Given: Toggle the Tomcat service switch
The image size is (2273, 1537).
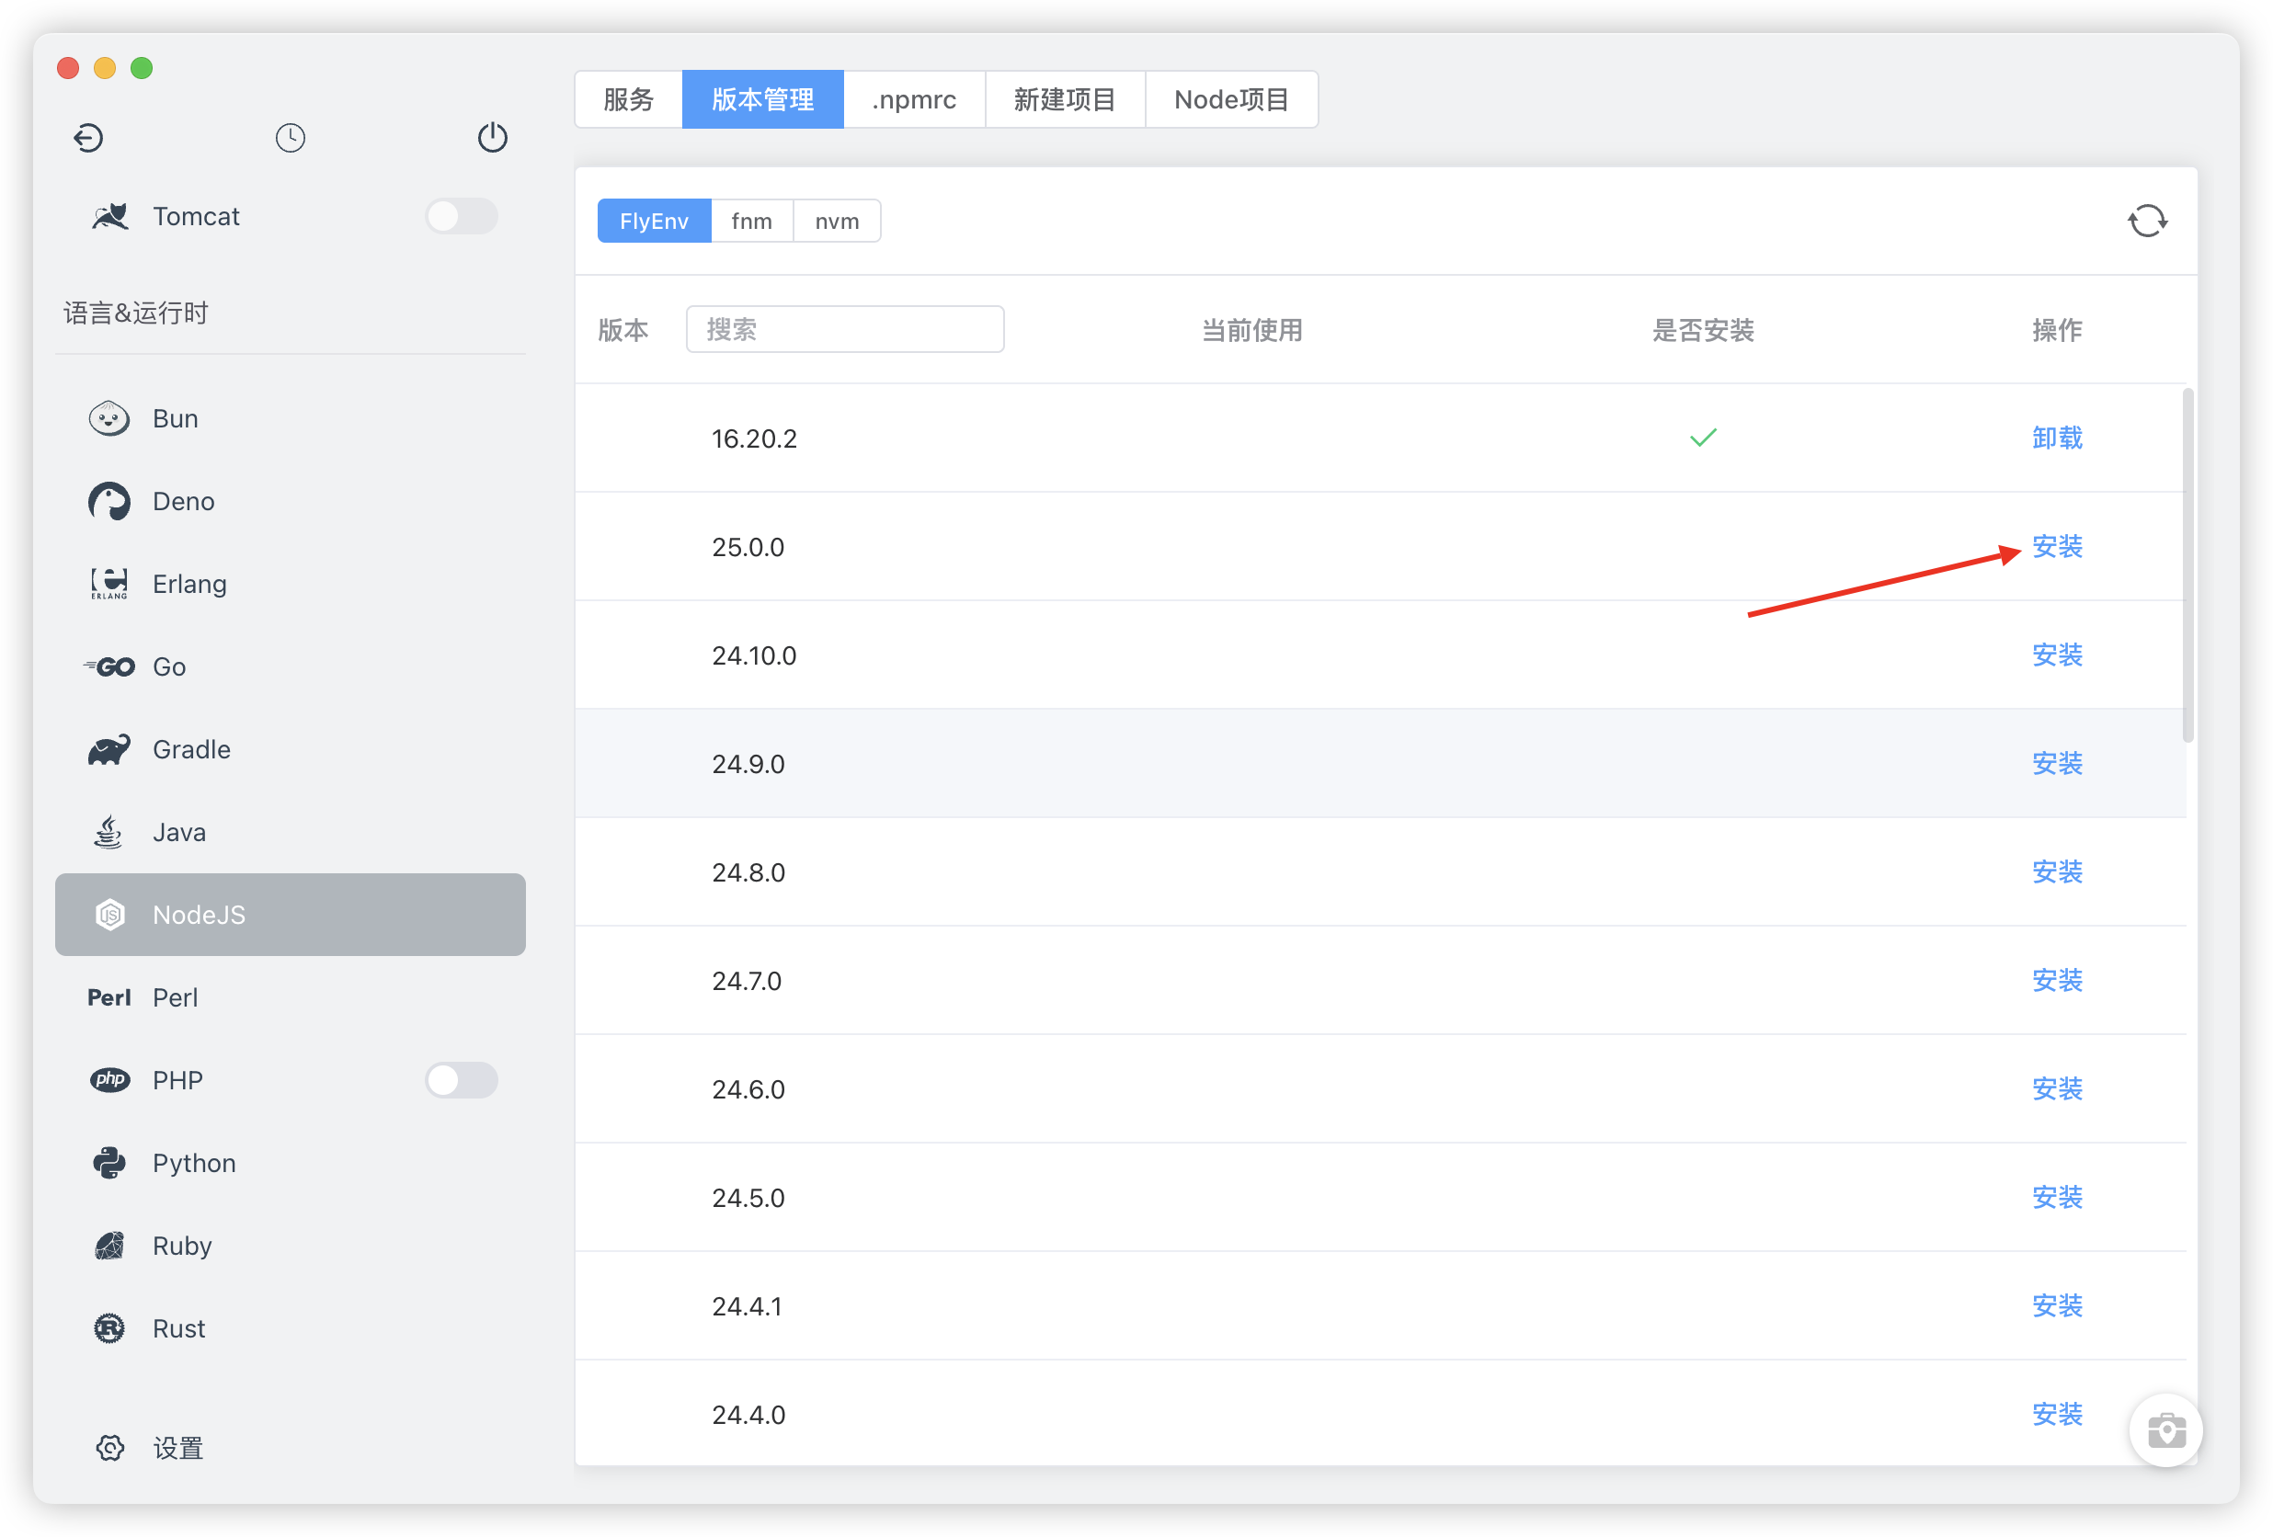Looking at the screenshot, I should [461, 216].
